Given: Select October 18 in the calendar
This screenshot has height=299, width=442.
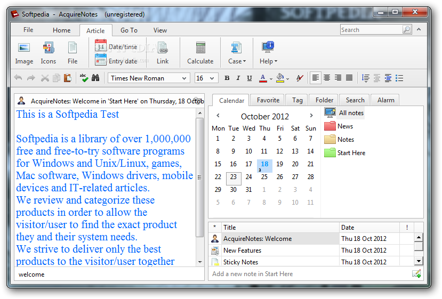Looking at the screenshot, I should [x=264, y=166].
